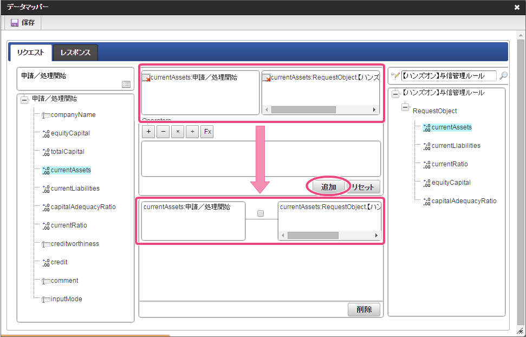Click the 追加 button
The height and width of the screenshot is (337, 526).
[328, 187]
